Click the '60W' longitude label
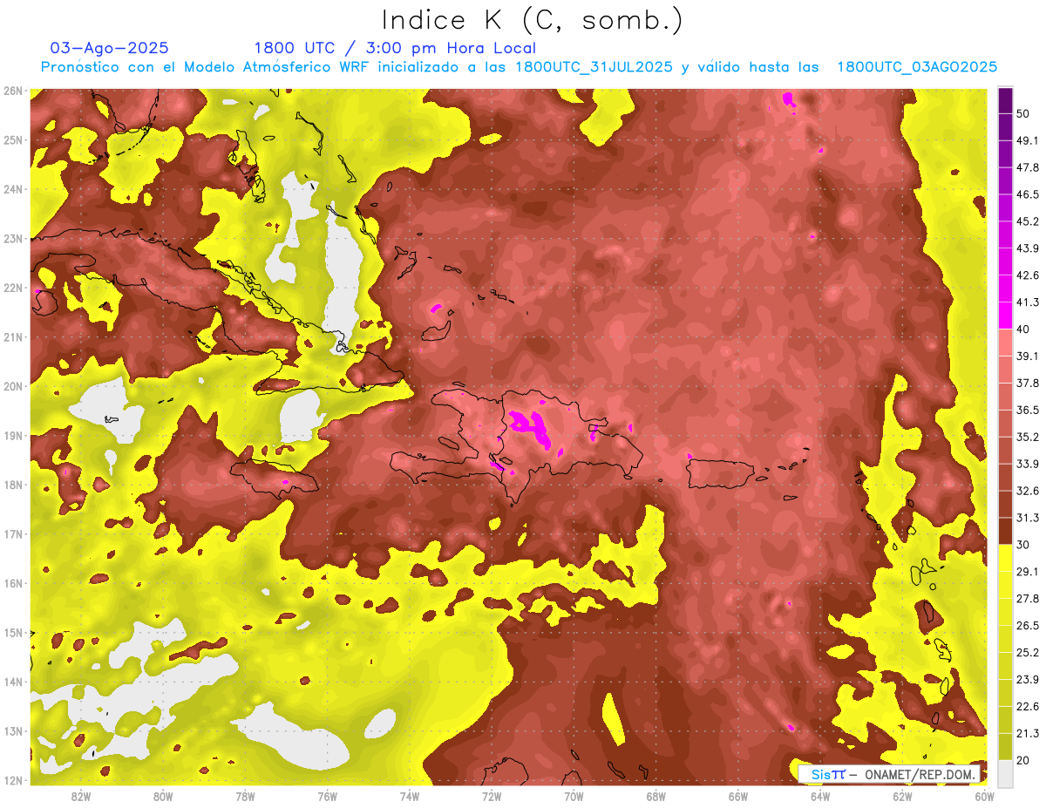 985,797
